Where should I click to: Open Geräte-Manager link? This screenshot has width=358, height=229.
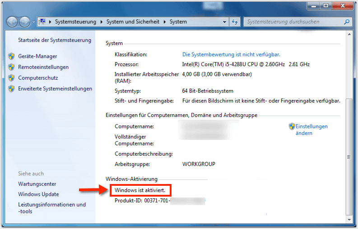click(37, 56)
